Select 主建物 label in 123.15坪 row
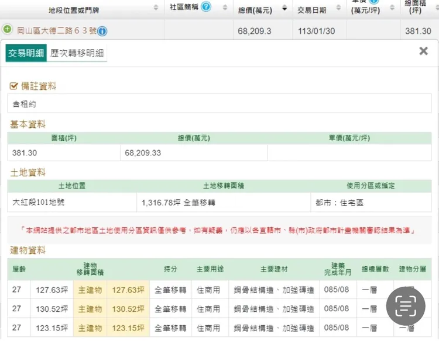The image size is (439, 341). [x=90, y=328]
